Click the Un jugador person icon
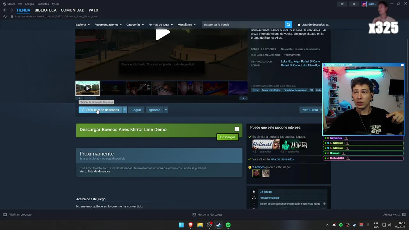 coord(254,192)
